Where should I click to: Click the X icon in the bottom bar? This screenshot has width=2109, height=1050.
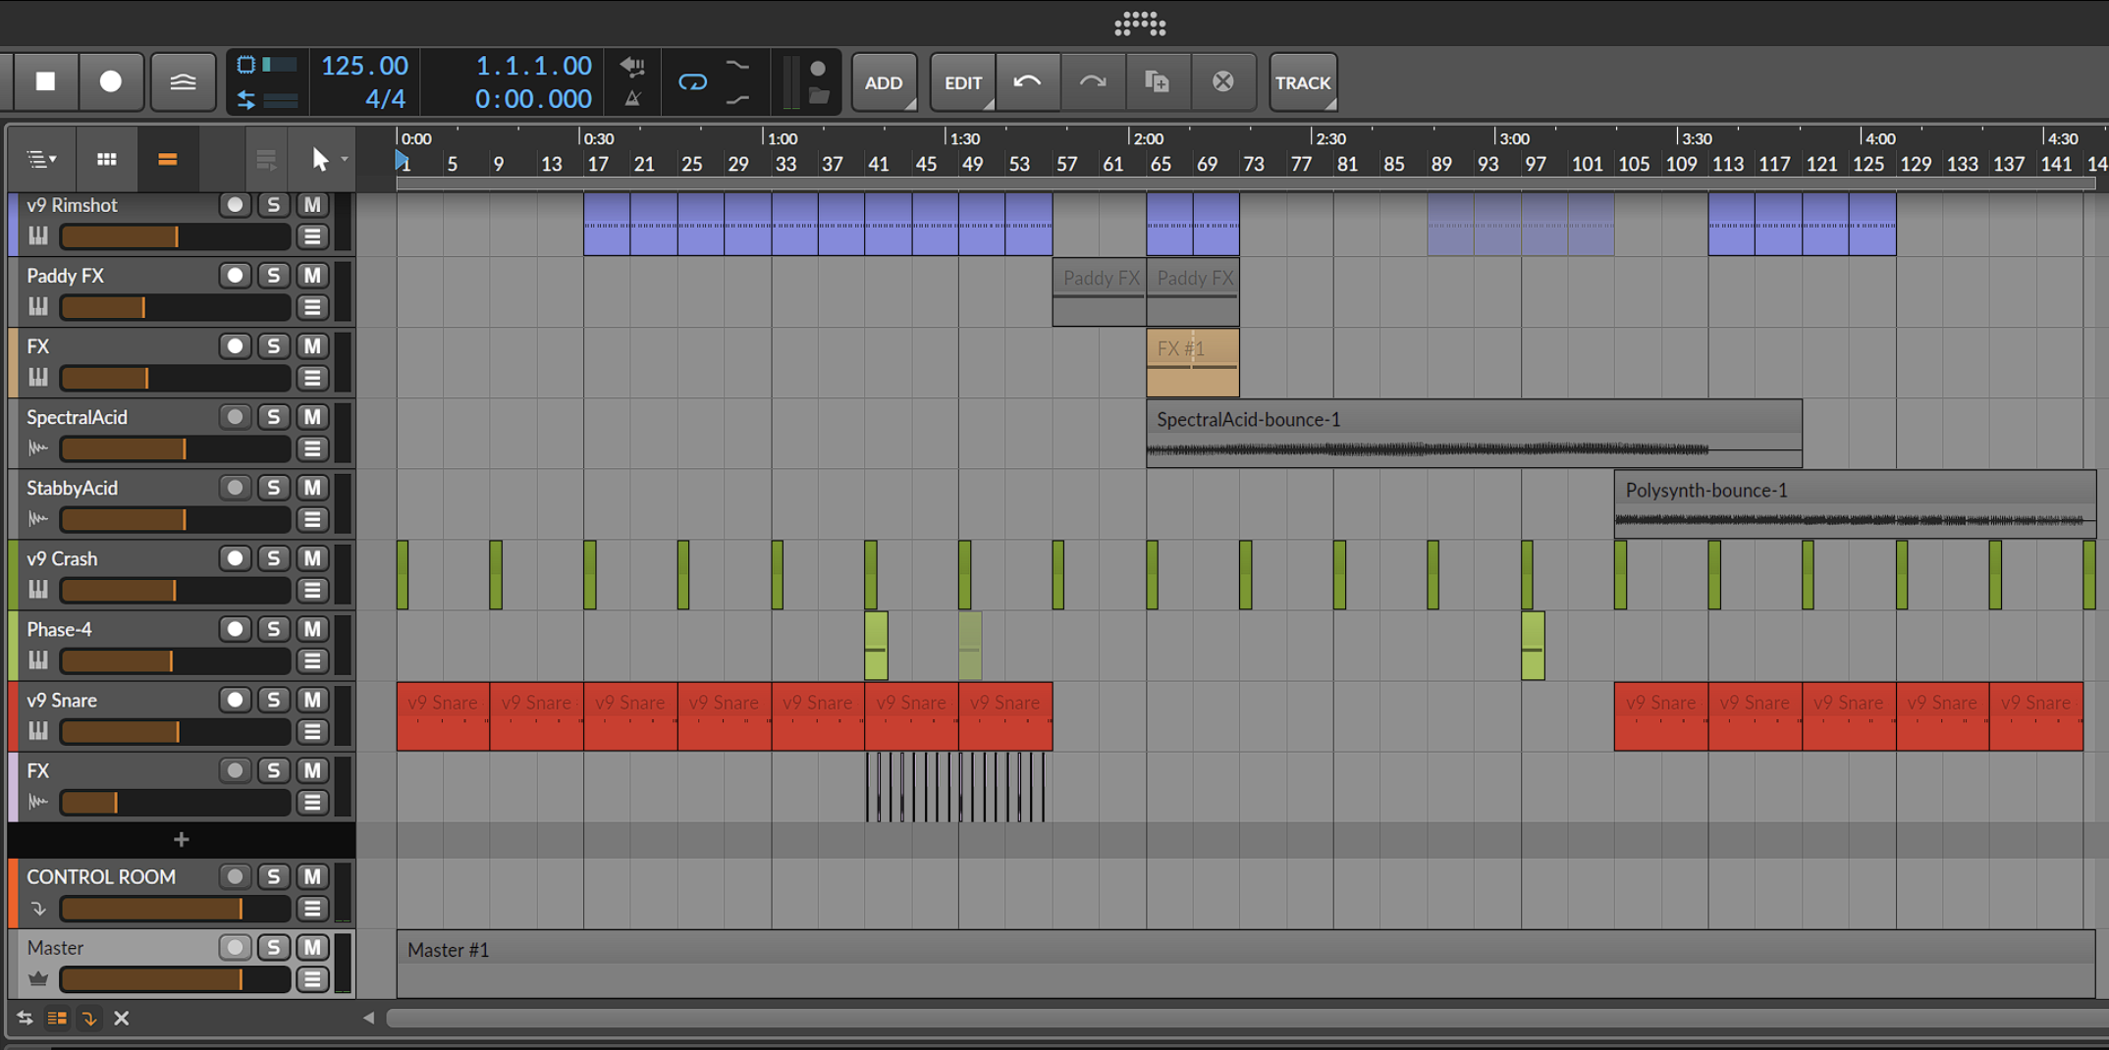click(122, 1018)
